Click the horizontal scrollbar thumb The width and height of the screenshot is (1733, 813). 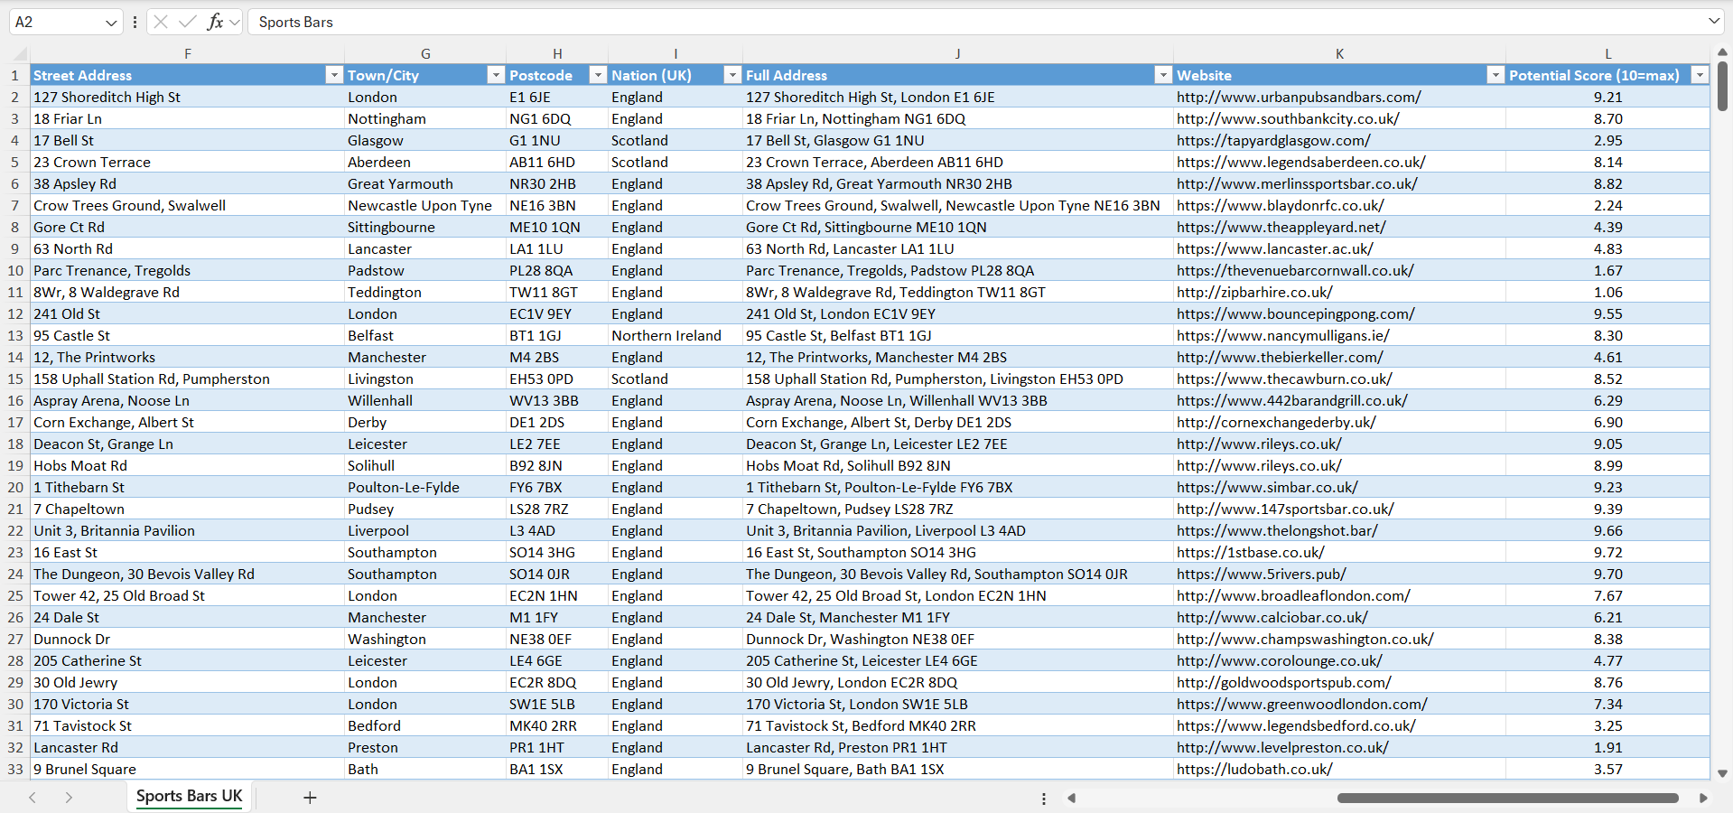pyautogui.click(x=1507, y=798)
